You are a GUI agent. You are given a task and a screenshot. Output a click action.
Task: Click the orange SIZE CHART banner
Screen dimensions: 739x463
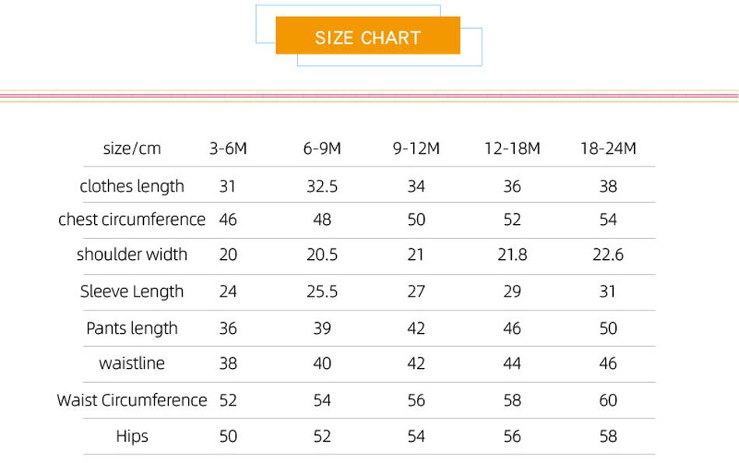[x=368, y=37]
